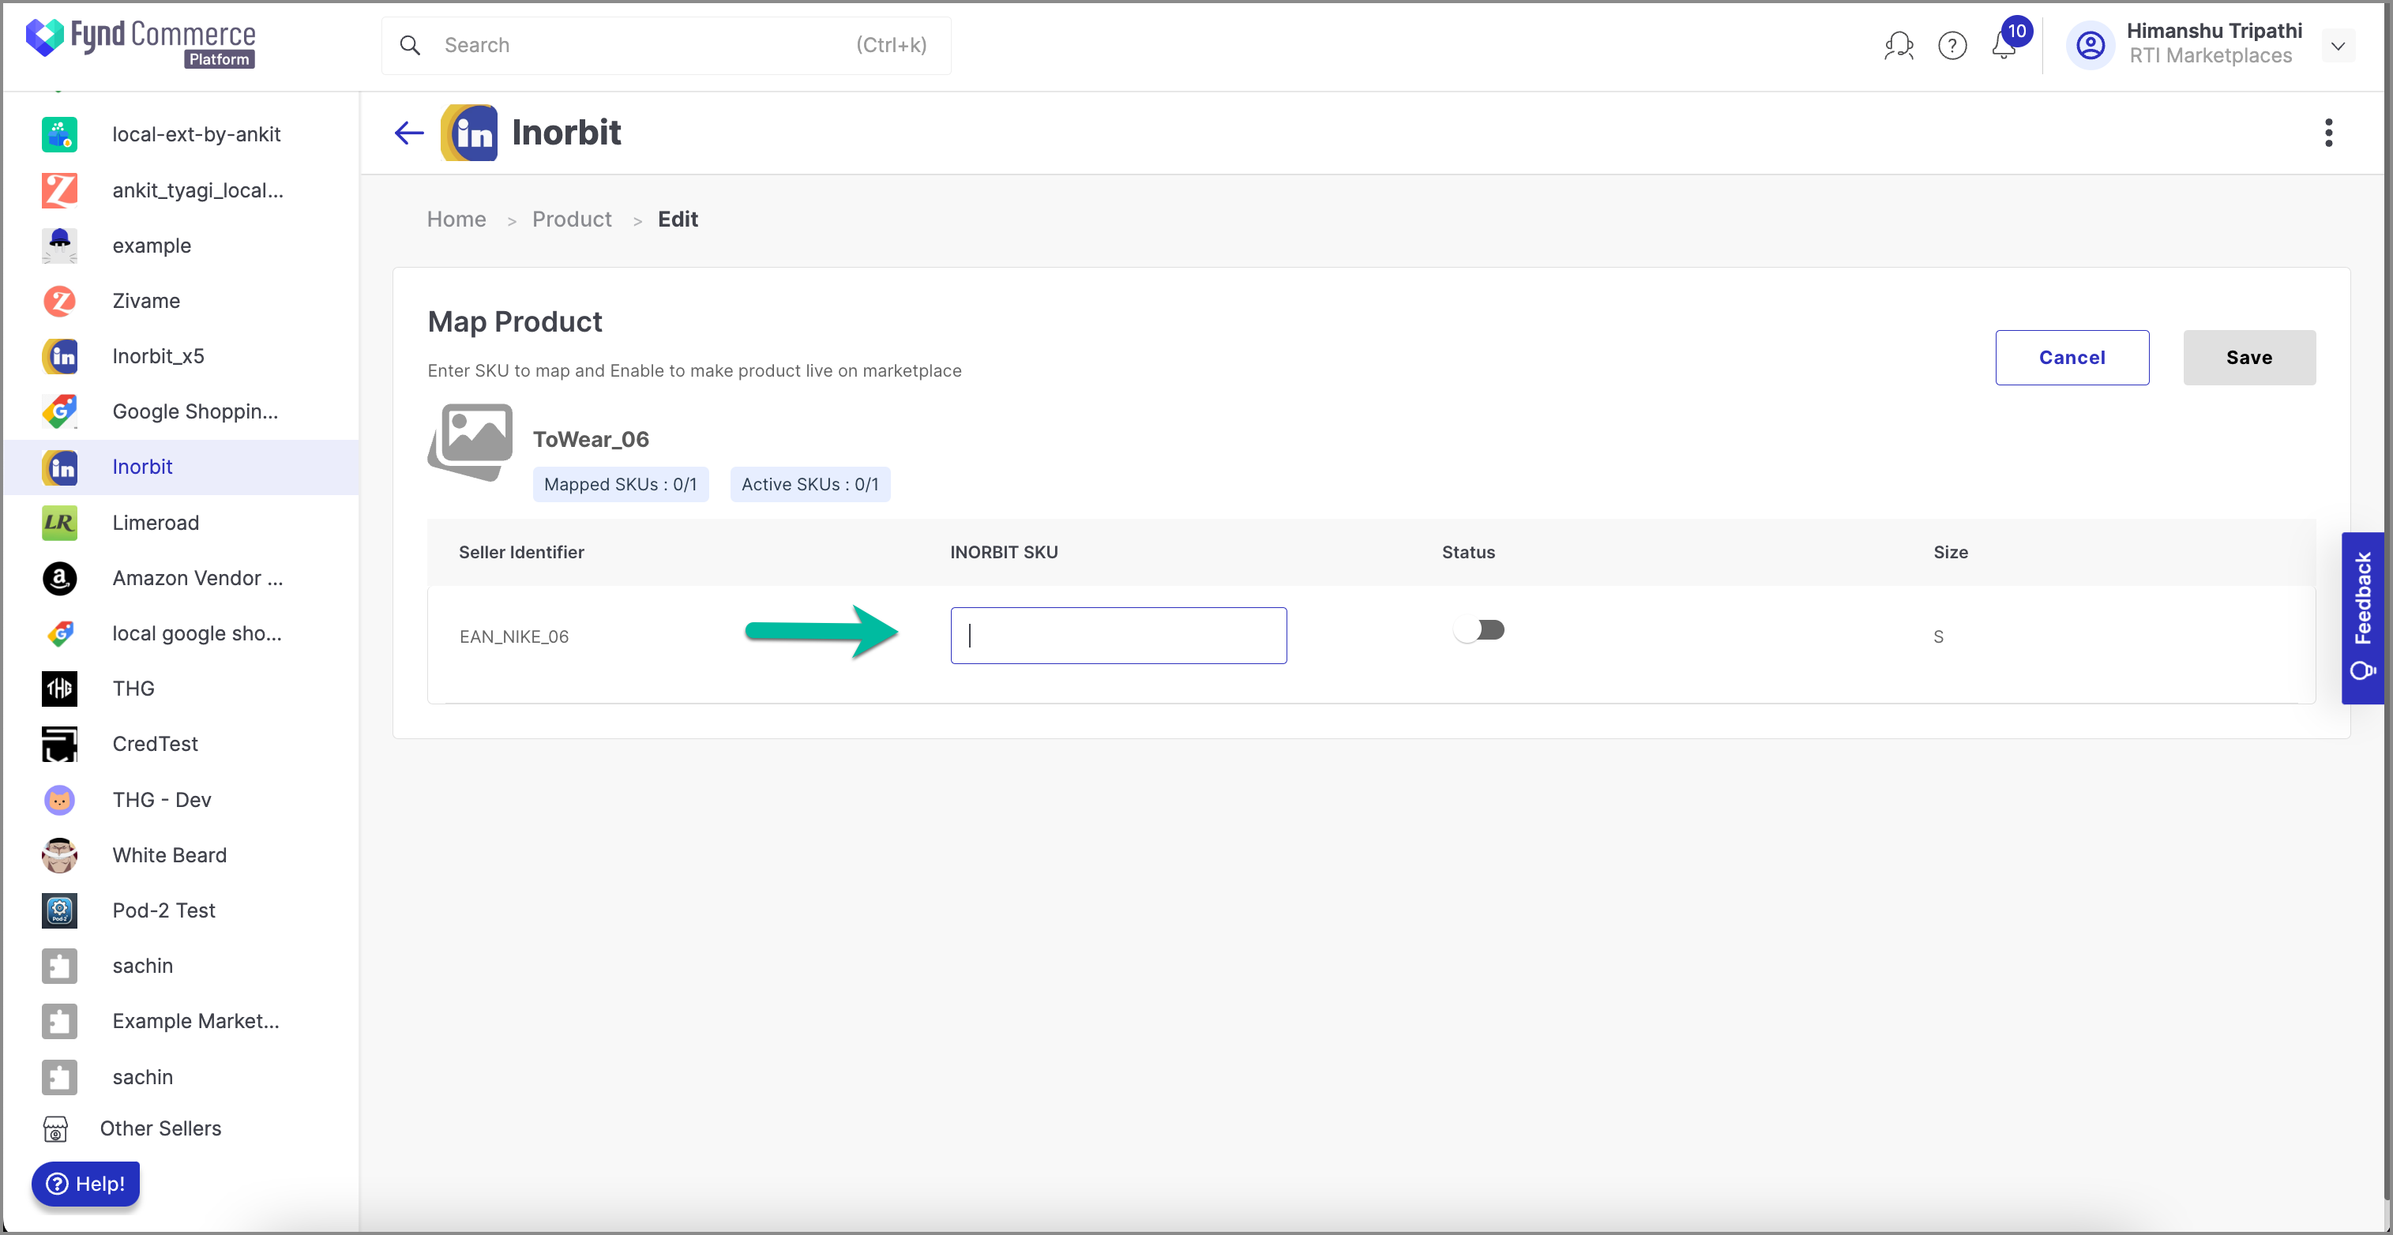2393x1235 pixels.
Task: Click the THG logo icon
Action: pyautogui.click(x=59, y=689)
